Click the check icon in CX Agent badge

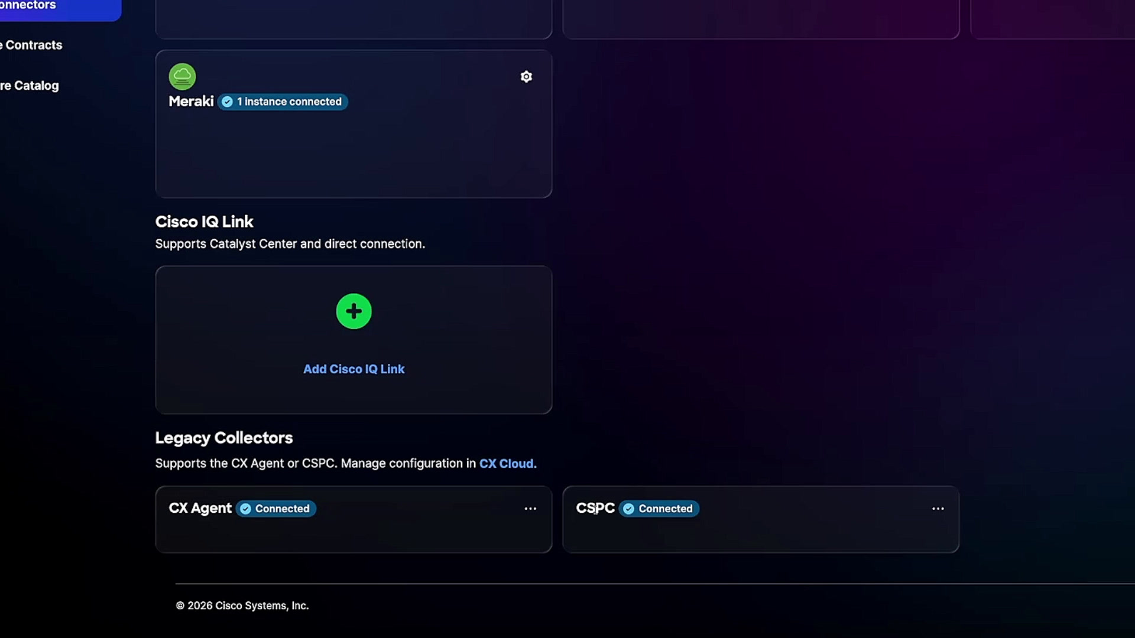point(245,509)
